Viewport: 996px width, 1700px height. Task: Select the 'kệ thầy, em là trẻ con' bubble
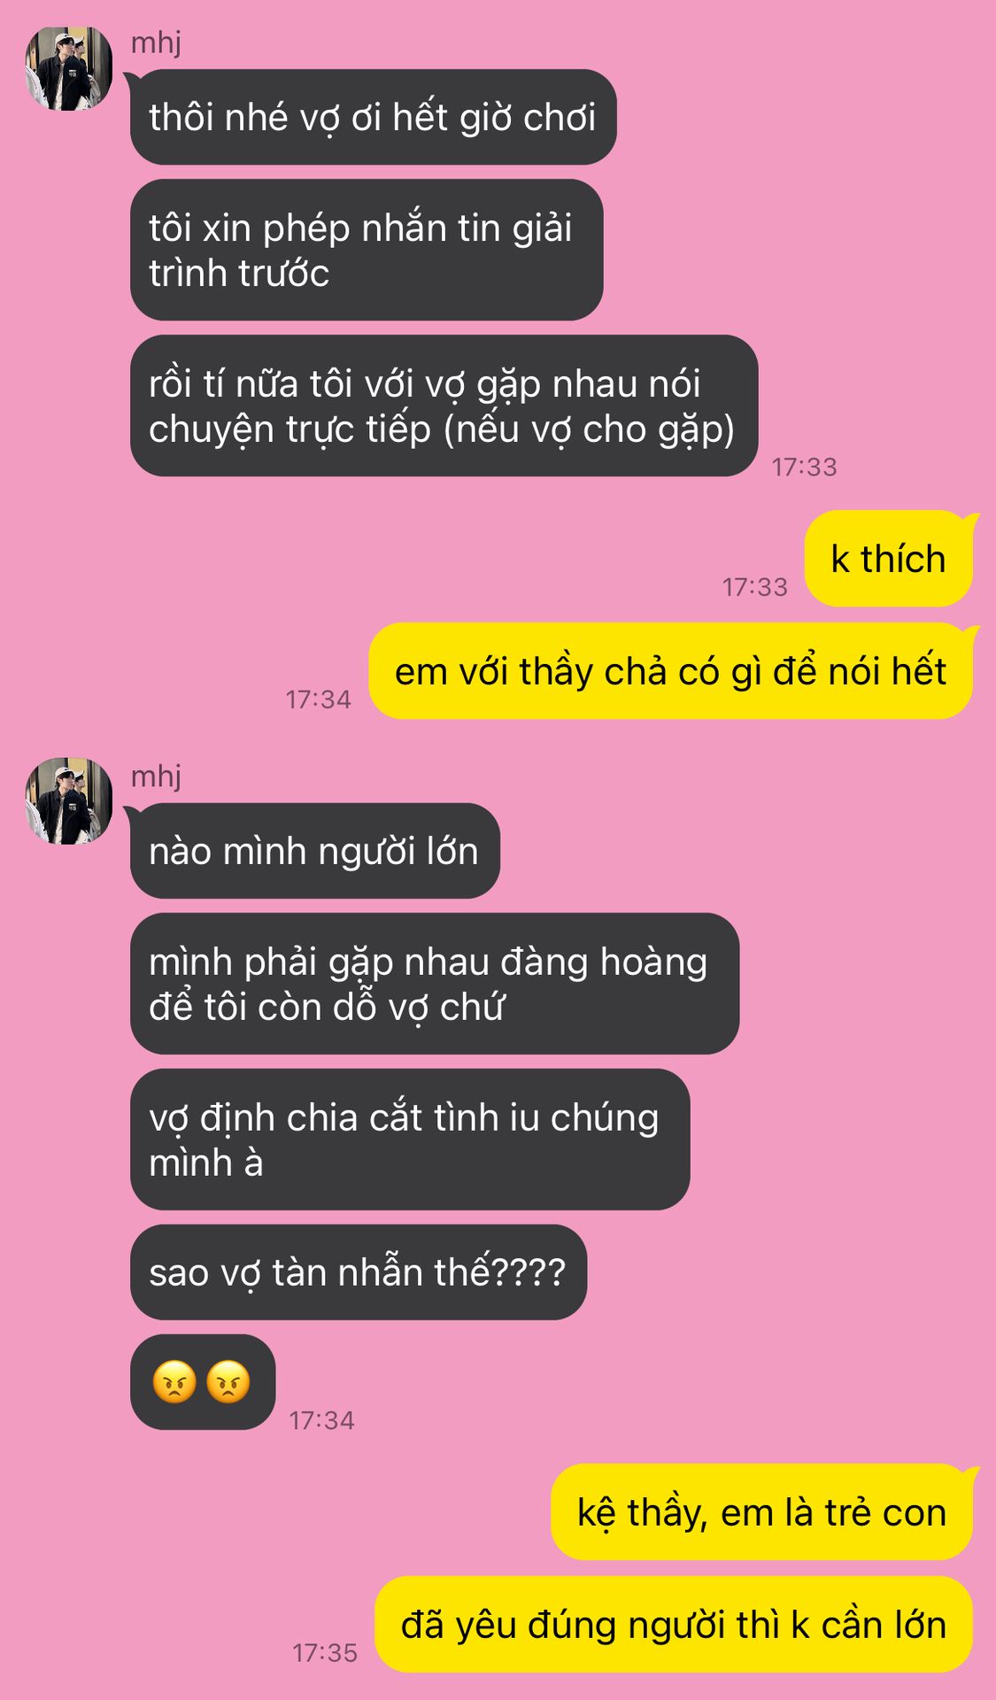tap(761, 1512)
